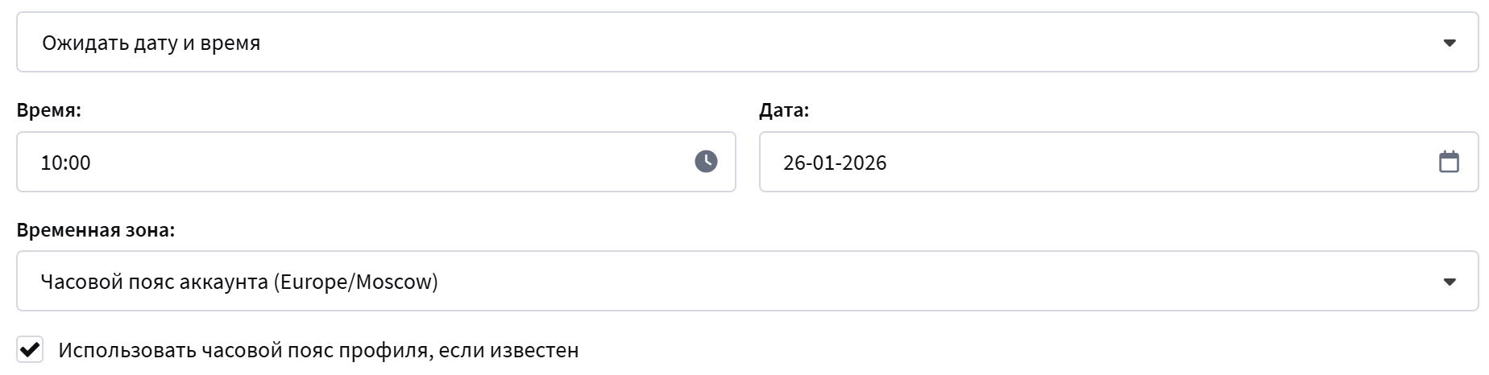Click arrow of 'Ожидать дату и время' dropdown

[1449, 43]
